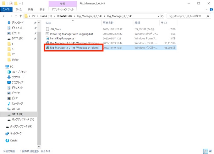Open quick access ダウンロード with pin
The image size is (214, 154).
point(18,23)
